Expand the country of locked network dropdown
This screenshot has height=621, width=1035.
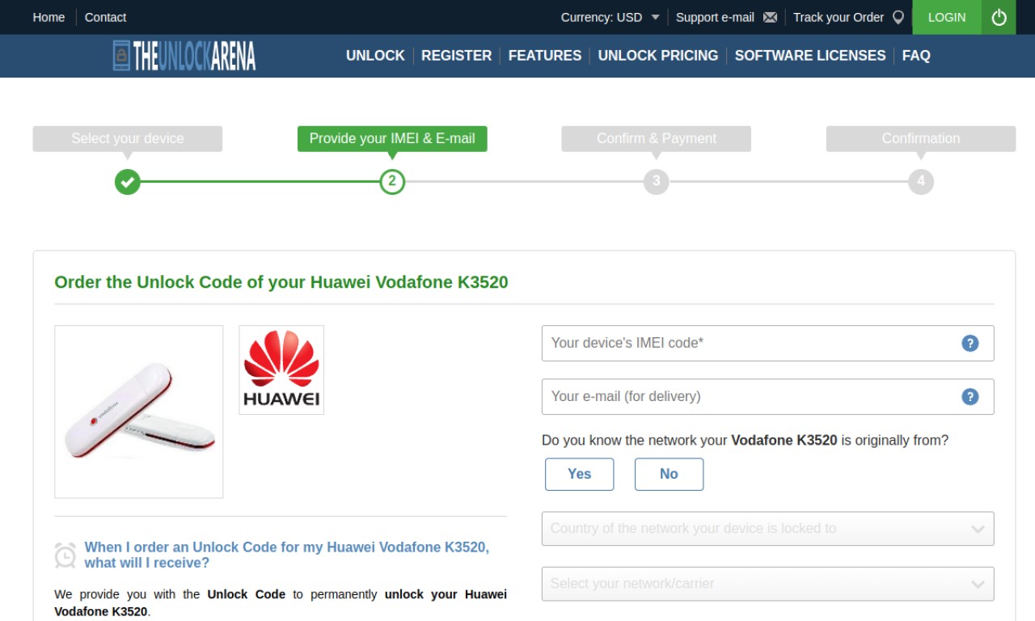click(768, 529)
